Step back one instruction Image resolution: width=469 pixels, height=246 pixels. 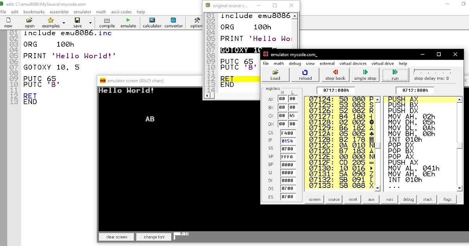point(335,75)
